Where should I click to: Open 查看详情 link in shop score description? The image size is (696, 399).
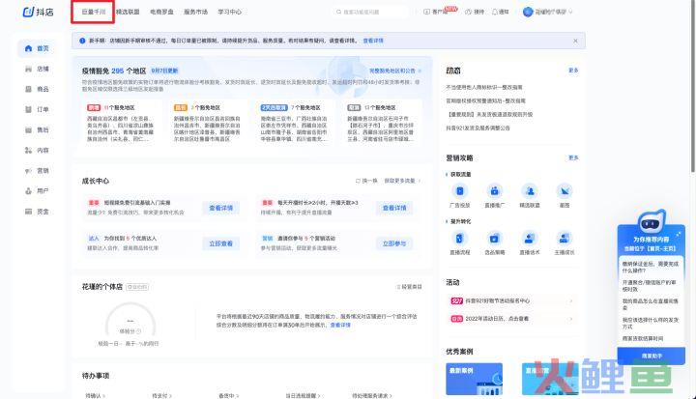(x=340, y=325)
